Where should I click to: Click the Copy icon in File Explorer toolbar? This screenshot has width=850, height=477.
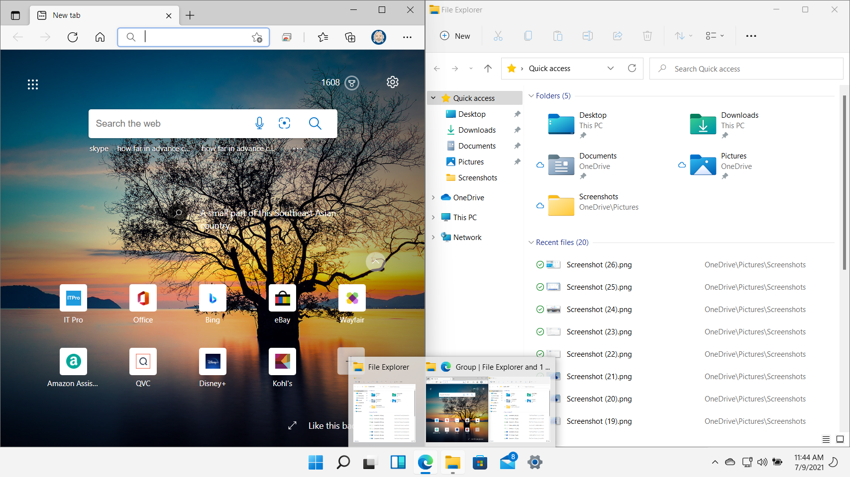click(x=528, y=35)
